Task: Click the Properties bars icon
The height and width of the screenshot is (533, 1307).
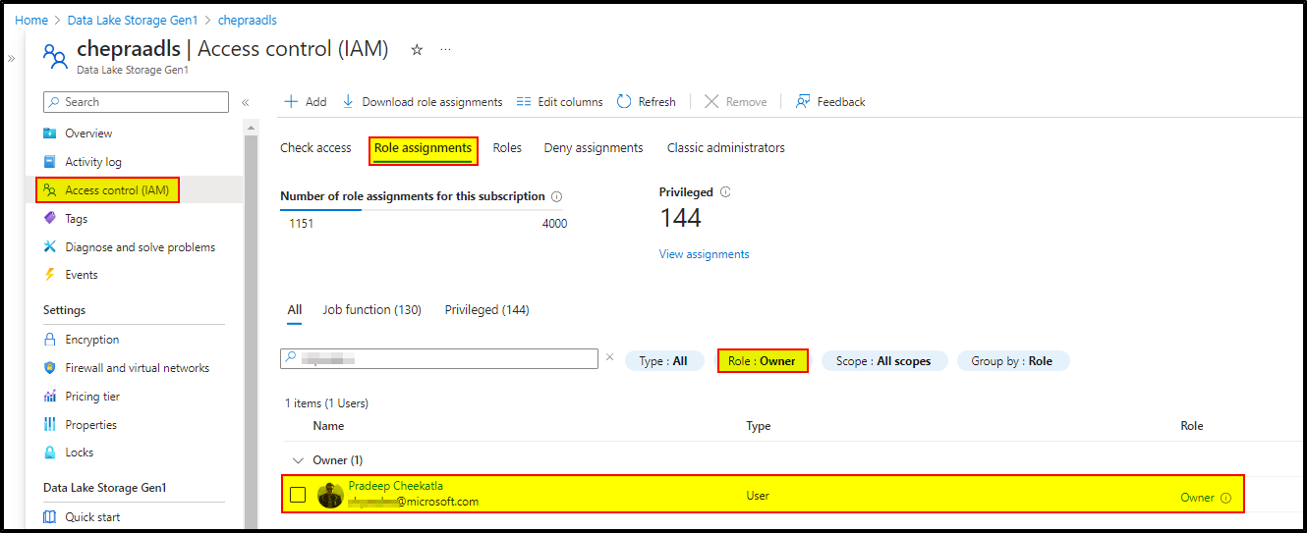Action: point(50,425)
